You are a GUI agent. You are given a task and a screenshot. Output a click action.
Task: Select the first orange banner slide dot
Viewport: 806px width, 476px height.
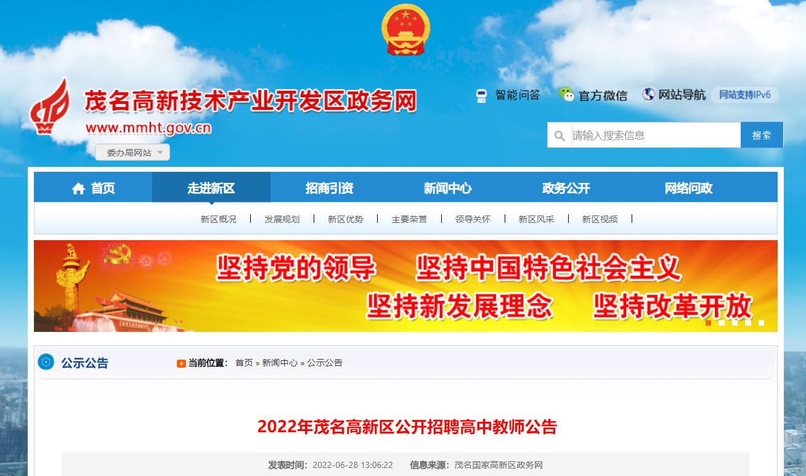click(709, 323)
